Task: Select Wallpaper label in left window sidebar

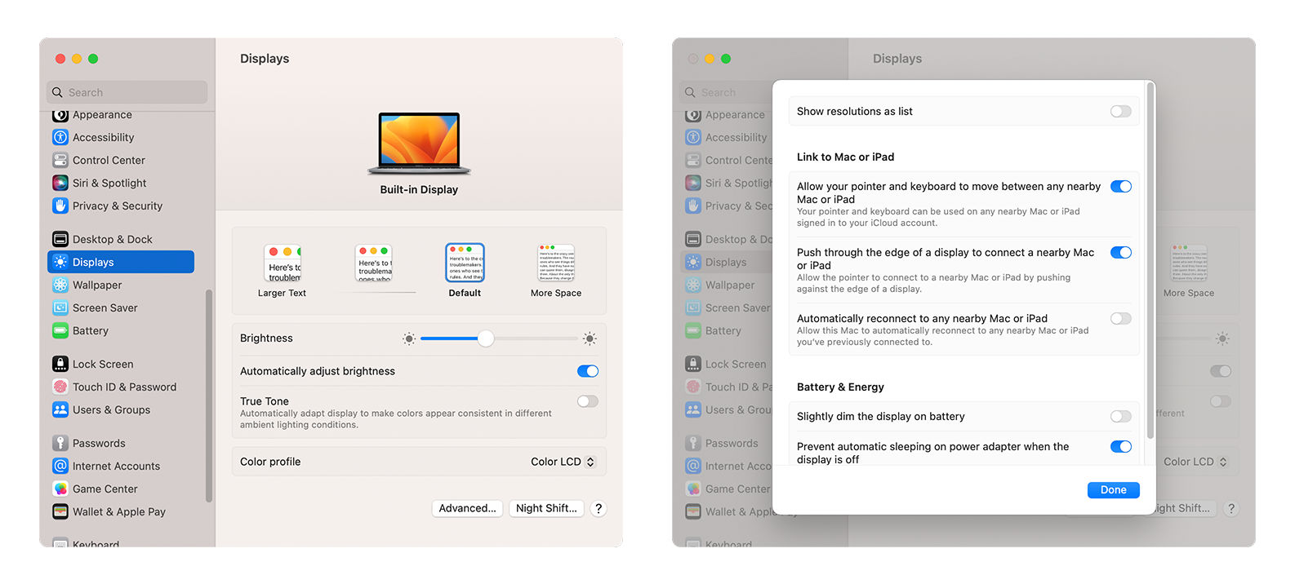Action: click(97, 285)
